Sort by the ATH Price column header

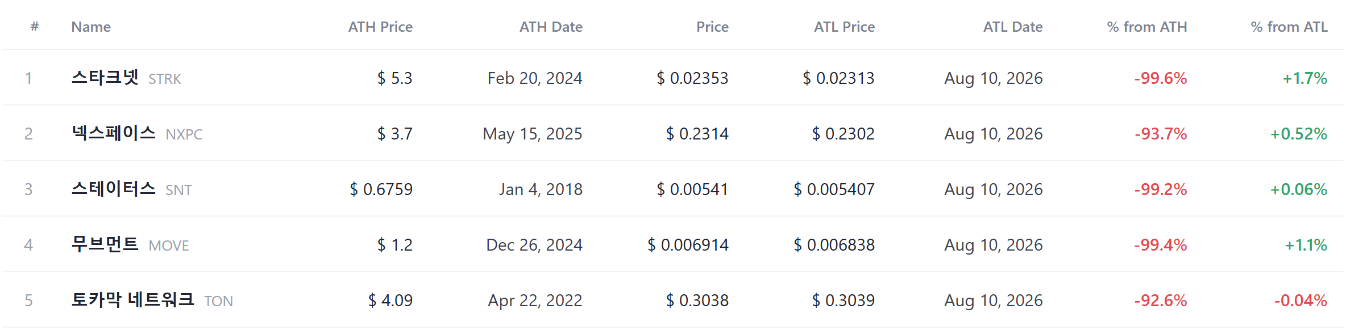point(380,27)
